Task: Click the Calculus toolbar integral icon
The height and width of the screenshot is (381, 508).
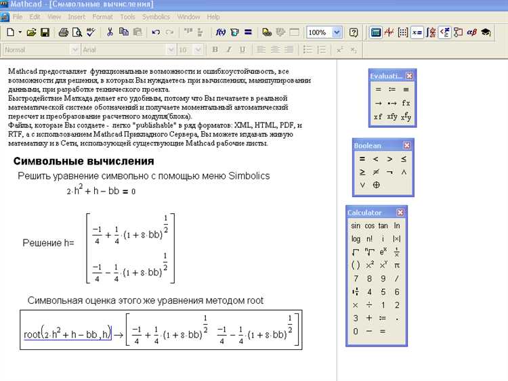Action: point(431,32)
